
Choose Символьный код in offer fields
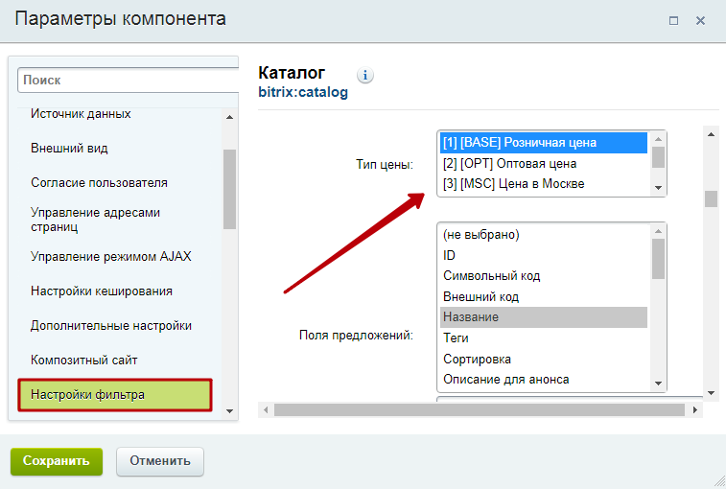coord(491,275)
